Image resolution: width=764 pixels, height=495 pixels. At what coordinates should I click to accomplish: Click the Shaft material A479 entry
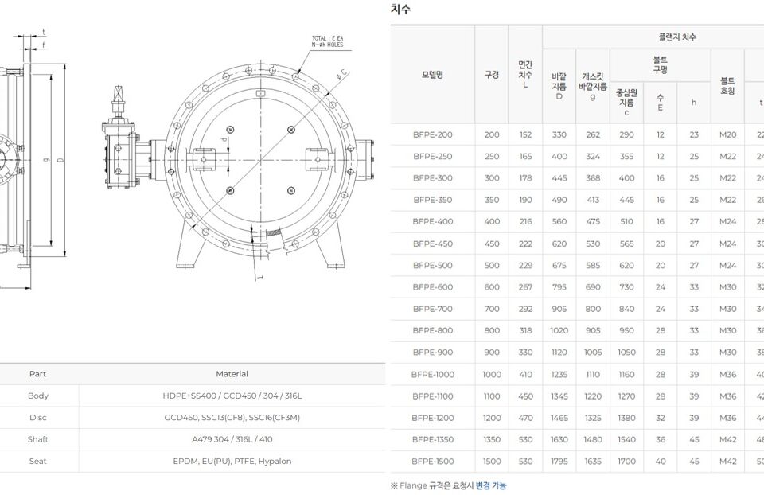(x=232, y=439)
